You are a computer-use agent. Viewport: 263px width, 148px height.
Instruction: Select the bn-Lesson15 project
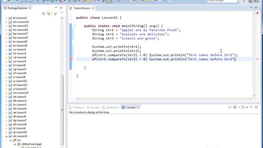pos(20,25)
